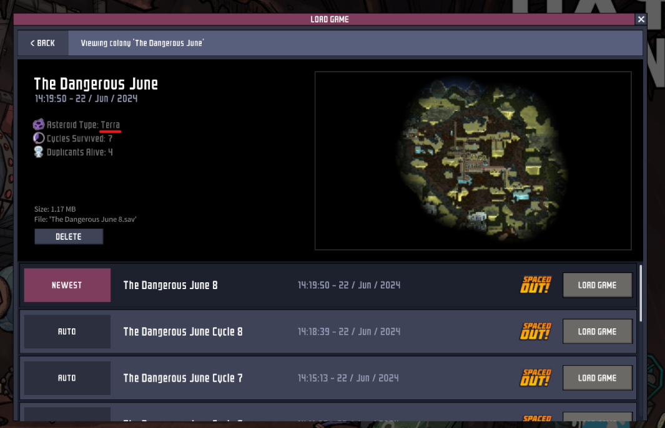Load 'The Dangerous June Cycle 7' autosave
Viewport: 665px width, 428px height.
pyautogui.click(x=597, y=378)
